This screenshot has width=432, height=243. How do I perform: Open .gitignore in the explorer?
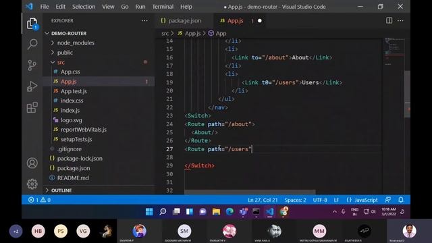coord(70,149)
